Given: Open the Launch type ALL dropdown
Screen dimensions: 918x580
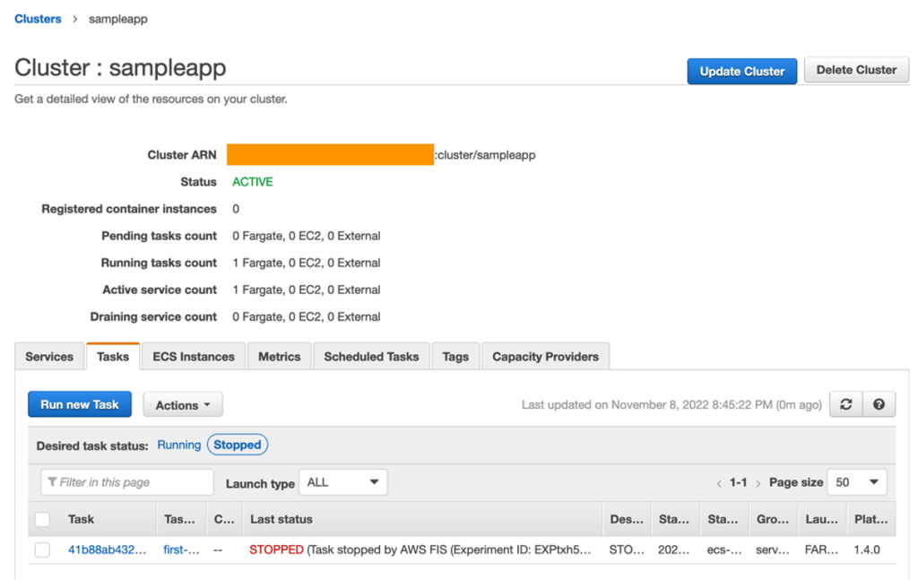Looking at the screenshot, I should 342,481.
